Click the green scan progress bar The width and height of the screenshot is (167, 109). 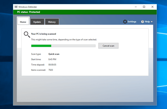pyautogui.click(x=63, y=46)
